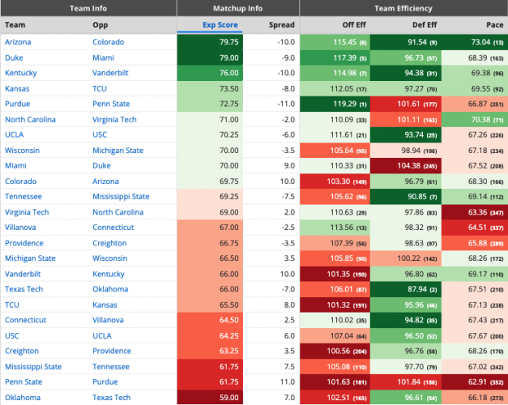Sort table by Exp Score column
Viewport: 508px width, 405px height.
(x=220, y=25)
